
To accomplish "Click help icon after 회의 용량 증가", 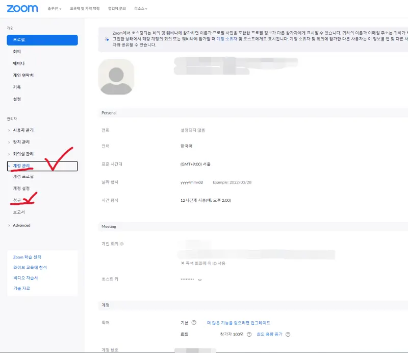I will click(288, 334).
